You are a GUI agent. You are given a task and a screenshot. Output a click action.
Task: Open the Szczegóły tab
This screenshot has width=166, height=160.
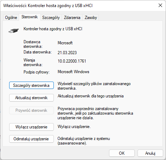tap(51, 18)
